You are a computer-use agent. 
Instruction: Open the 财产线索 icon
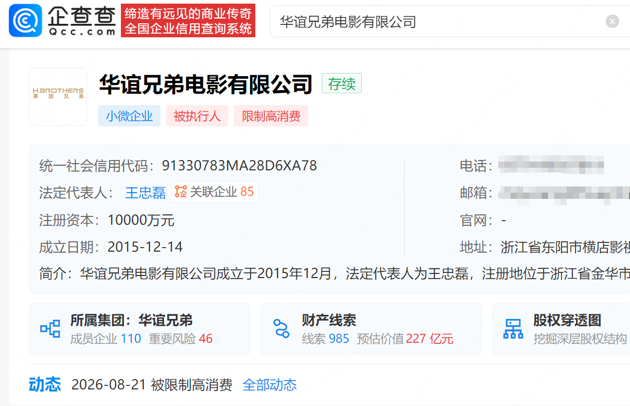pyautogui.click(x=281, y=328)
